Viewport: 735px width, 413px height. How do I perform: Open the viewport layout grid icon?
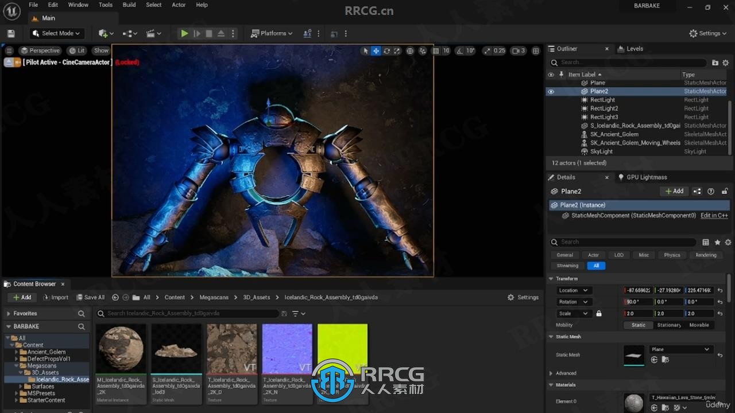tap(536, 50)
